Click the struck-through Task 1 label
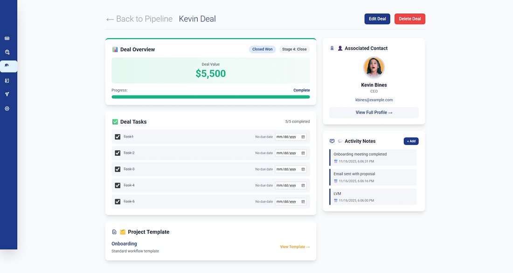513x273 pixels. pos(128,137)
